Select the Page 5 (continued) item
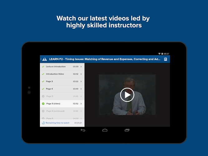The image size is (208, 156). [62, 111]
